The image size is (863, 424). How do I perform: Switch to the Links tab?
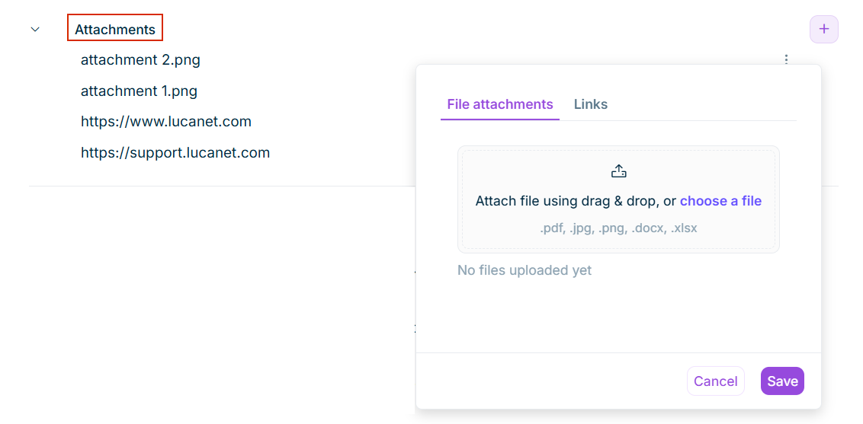click(591, 104)
